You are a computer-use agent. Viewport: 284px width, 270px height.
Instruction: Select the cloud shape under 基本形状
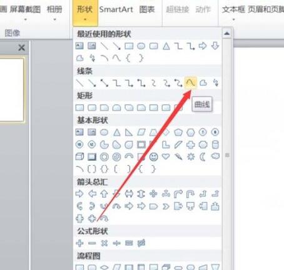215,156
